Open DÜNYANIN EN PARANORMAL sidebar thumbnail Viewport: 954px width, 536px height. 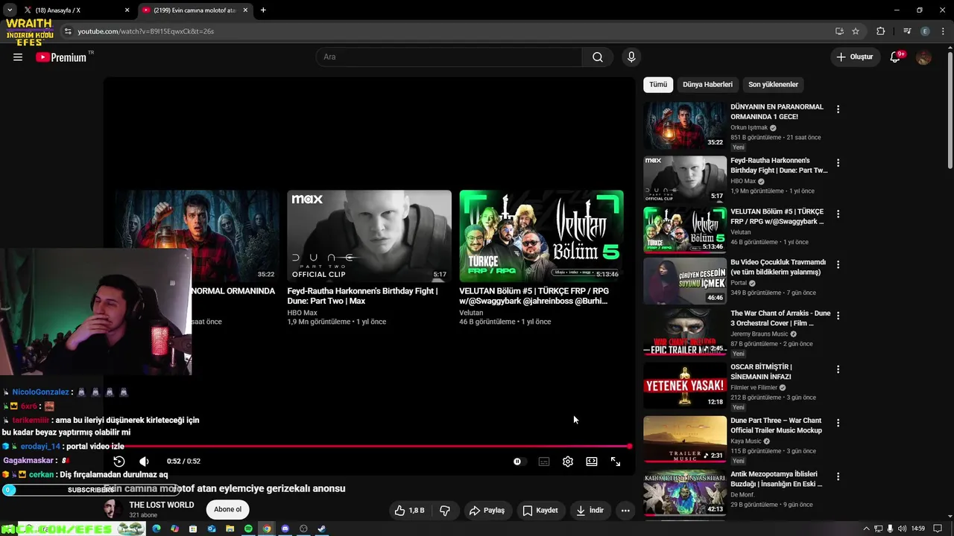click(685, 125)
